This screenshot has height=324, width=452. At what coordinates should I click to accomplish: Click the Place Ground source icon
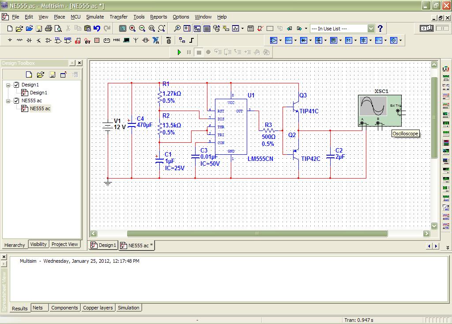point(10,41)
